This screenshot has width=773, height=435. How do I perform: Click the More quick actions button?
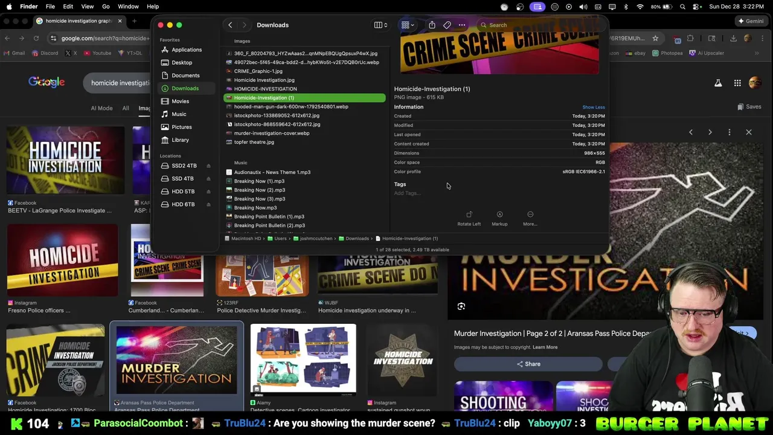coord(530,219)
